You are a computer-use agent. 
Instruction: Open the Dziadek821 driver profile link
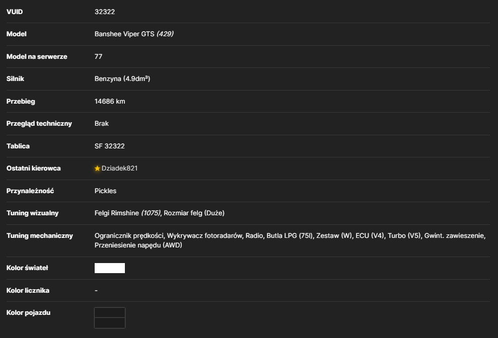tap(119, 168)
